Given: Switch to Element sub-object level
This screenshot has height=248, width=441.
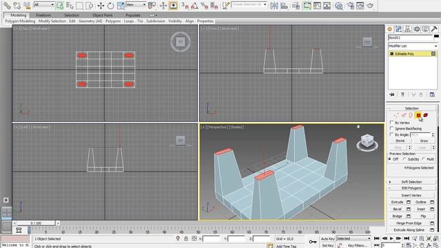Looking at the screenshot, I should (426, 115).
